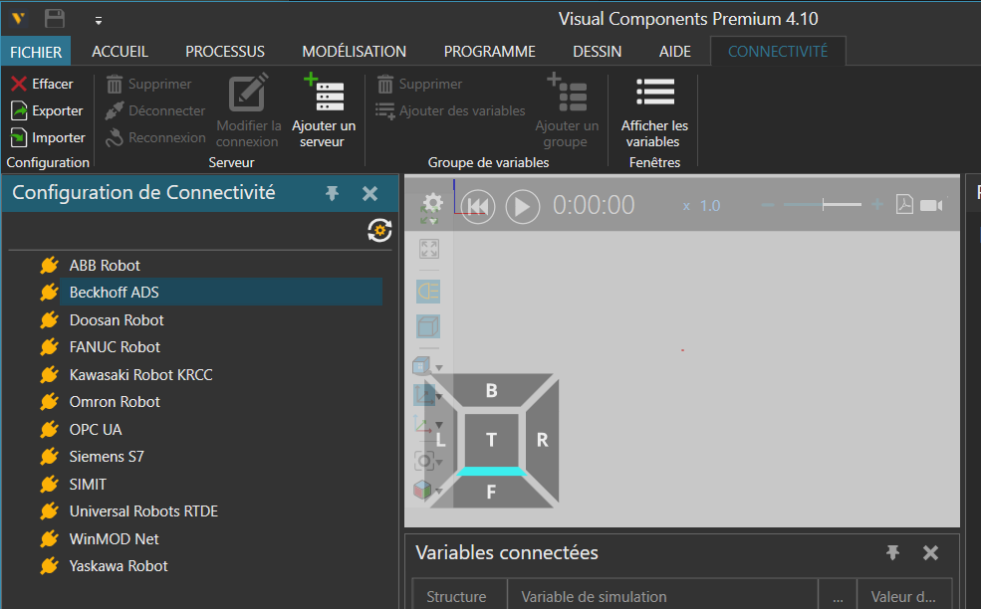Click the Exporter configuration button
This screenshot has width=981, height=609.
pyautogui.click(x=47, y=110)
